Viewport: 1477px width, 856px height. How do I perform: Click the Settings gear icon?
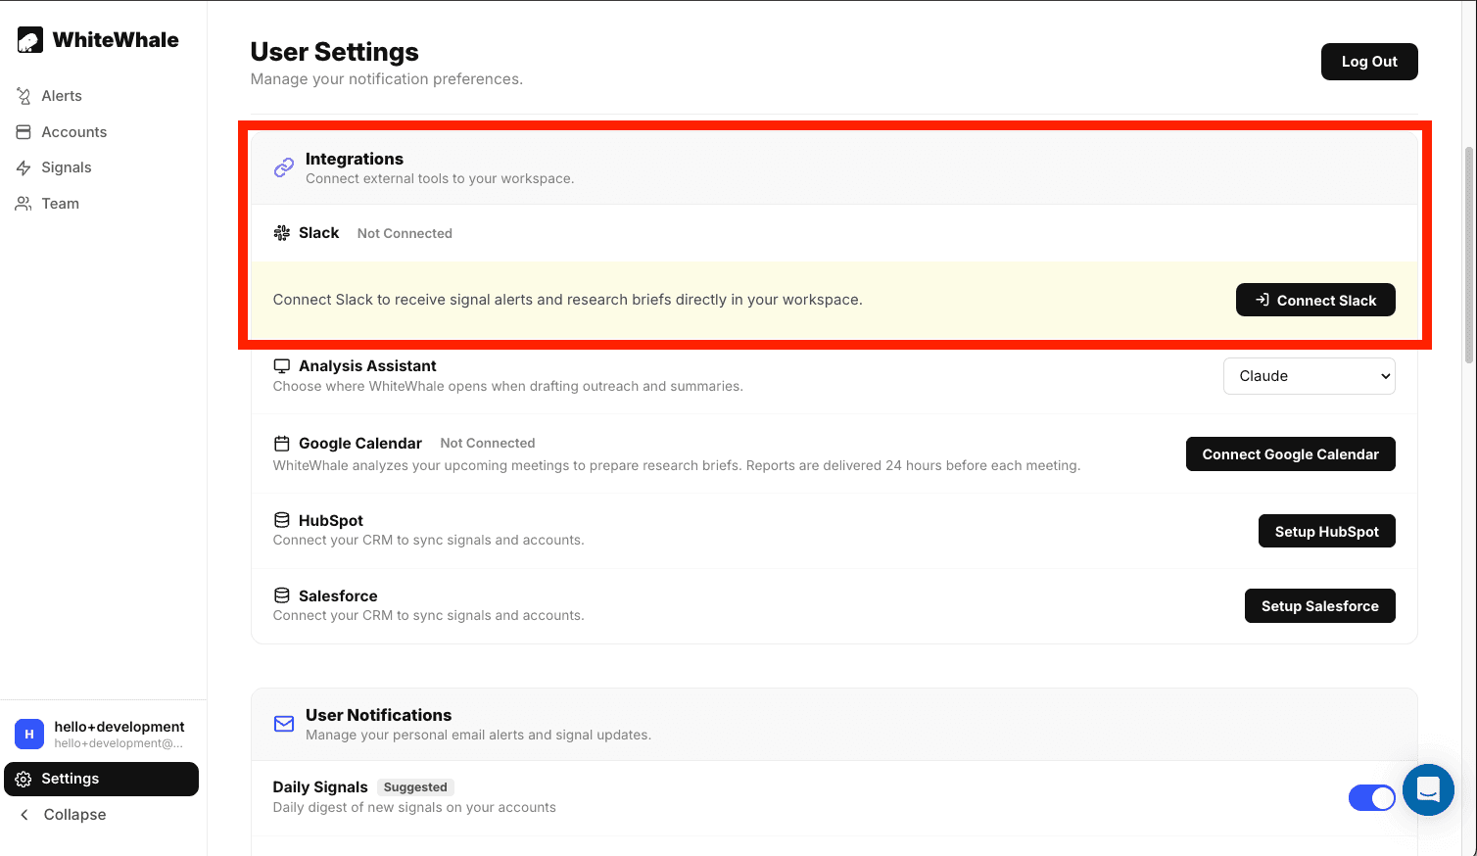point(24,779)
